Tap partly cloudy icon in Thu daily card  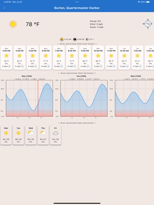[43, 133]
